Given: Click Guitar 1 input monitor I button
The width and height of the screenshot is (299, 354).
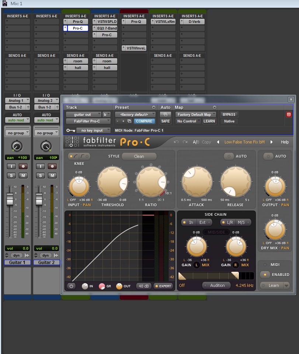Looking at the screenshot, I should 11,166.
